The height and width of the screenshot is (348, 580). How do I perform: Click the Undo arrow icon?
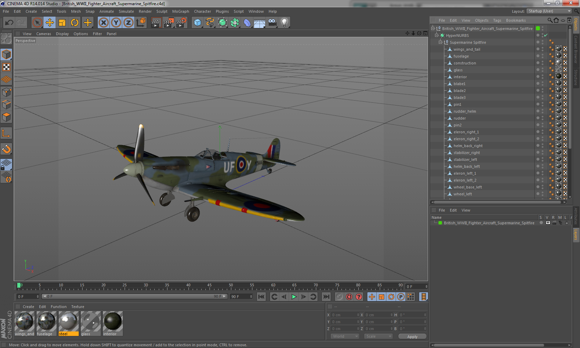[x=9, y=23]
